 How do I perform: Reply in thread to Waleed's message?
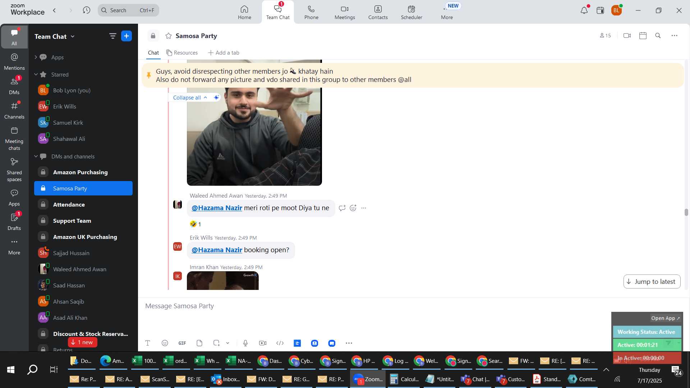[x=342, y=208]
